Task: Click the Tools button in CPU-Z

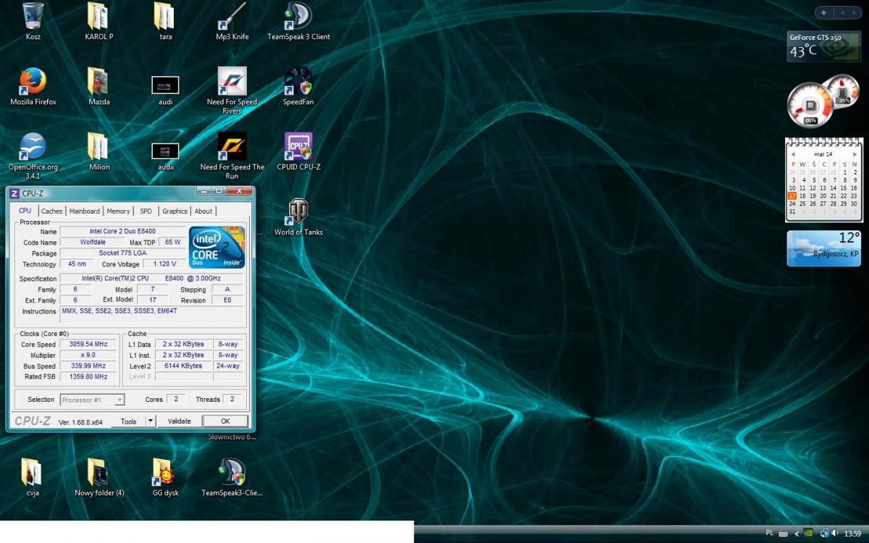Action: coord(128,421)
